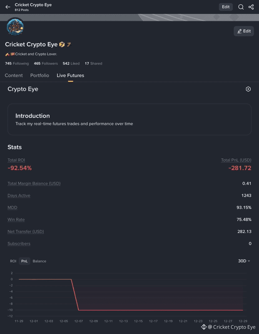Toggle chart to ROI view
The width and height of the screenshot is (259, 334).
(x=13, y=261)
